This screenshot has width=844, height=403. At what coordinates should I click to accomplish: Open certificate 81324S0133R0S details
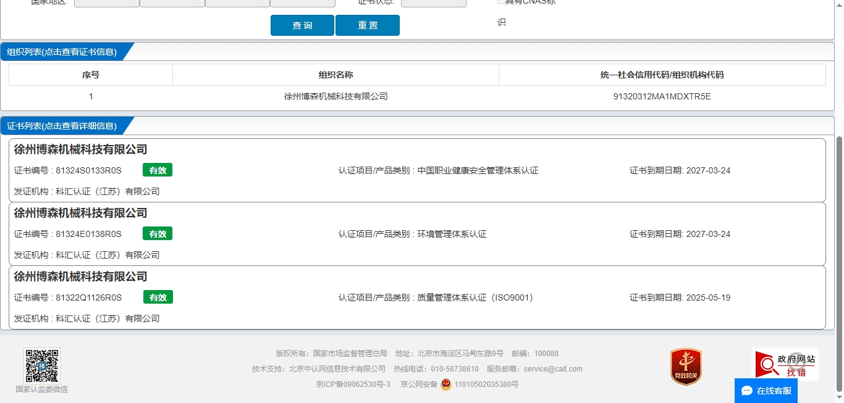(417, 170)
